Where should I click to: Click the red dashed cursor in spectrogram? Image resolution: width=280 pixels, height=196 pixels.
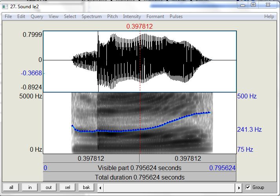[x=140, y=123]
